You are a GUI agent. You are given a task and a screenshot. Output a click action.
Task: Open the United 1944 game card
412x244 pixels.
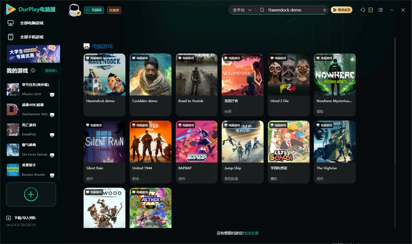click(150, 152)
